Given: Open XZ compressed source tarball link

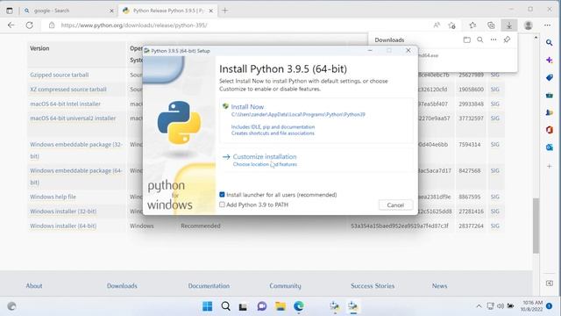Looking at the screenshot, I should (x=68, y=90).
